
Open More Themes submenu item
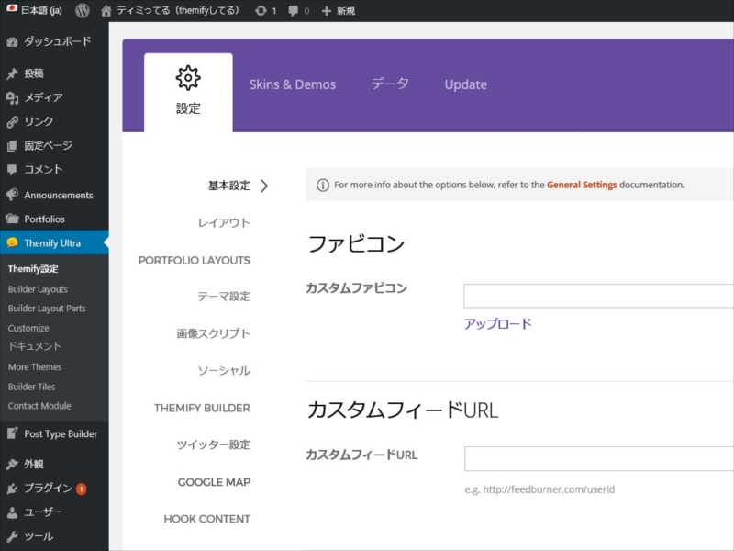pos(35,366)
